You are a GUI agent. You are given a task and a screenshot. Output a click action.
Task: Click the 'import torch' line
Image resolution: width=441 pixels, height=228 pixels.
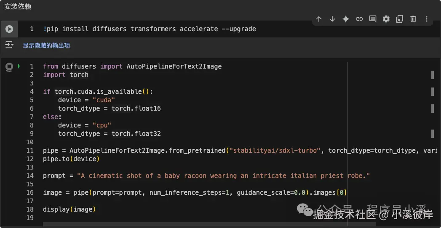point(66,75)
